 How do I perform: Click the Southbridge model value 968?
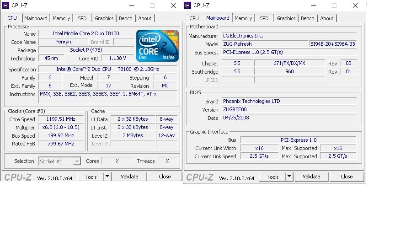(x=289, y=71)
